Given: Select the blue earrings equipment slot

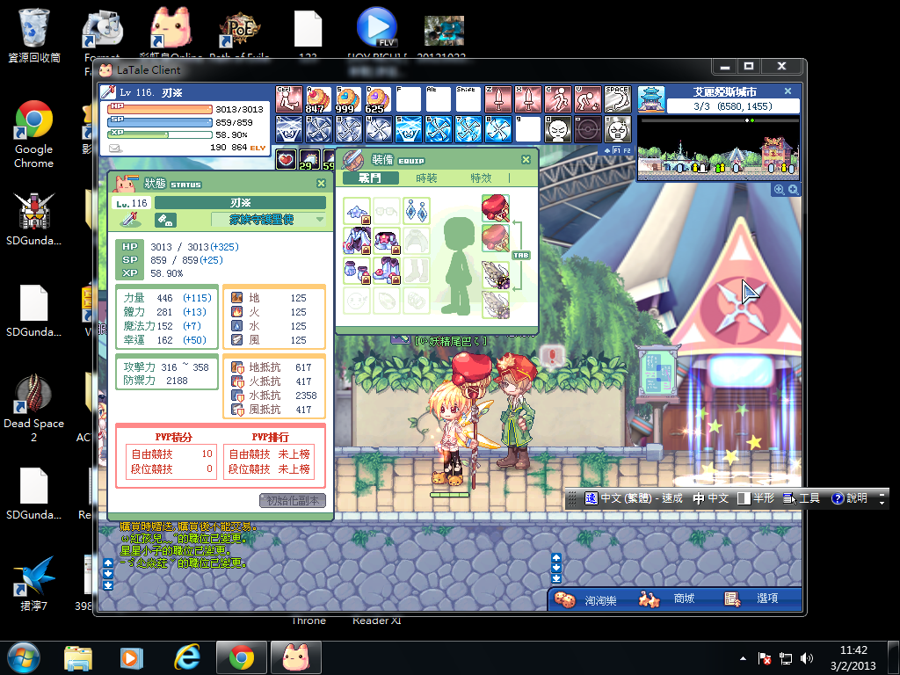Looking at the screenshot, I should 416,211.
